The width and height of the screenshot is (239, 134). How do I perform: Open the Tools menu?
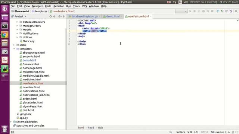76,6
